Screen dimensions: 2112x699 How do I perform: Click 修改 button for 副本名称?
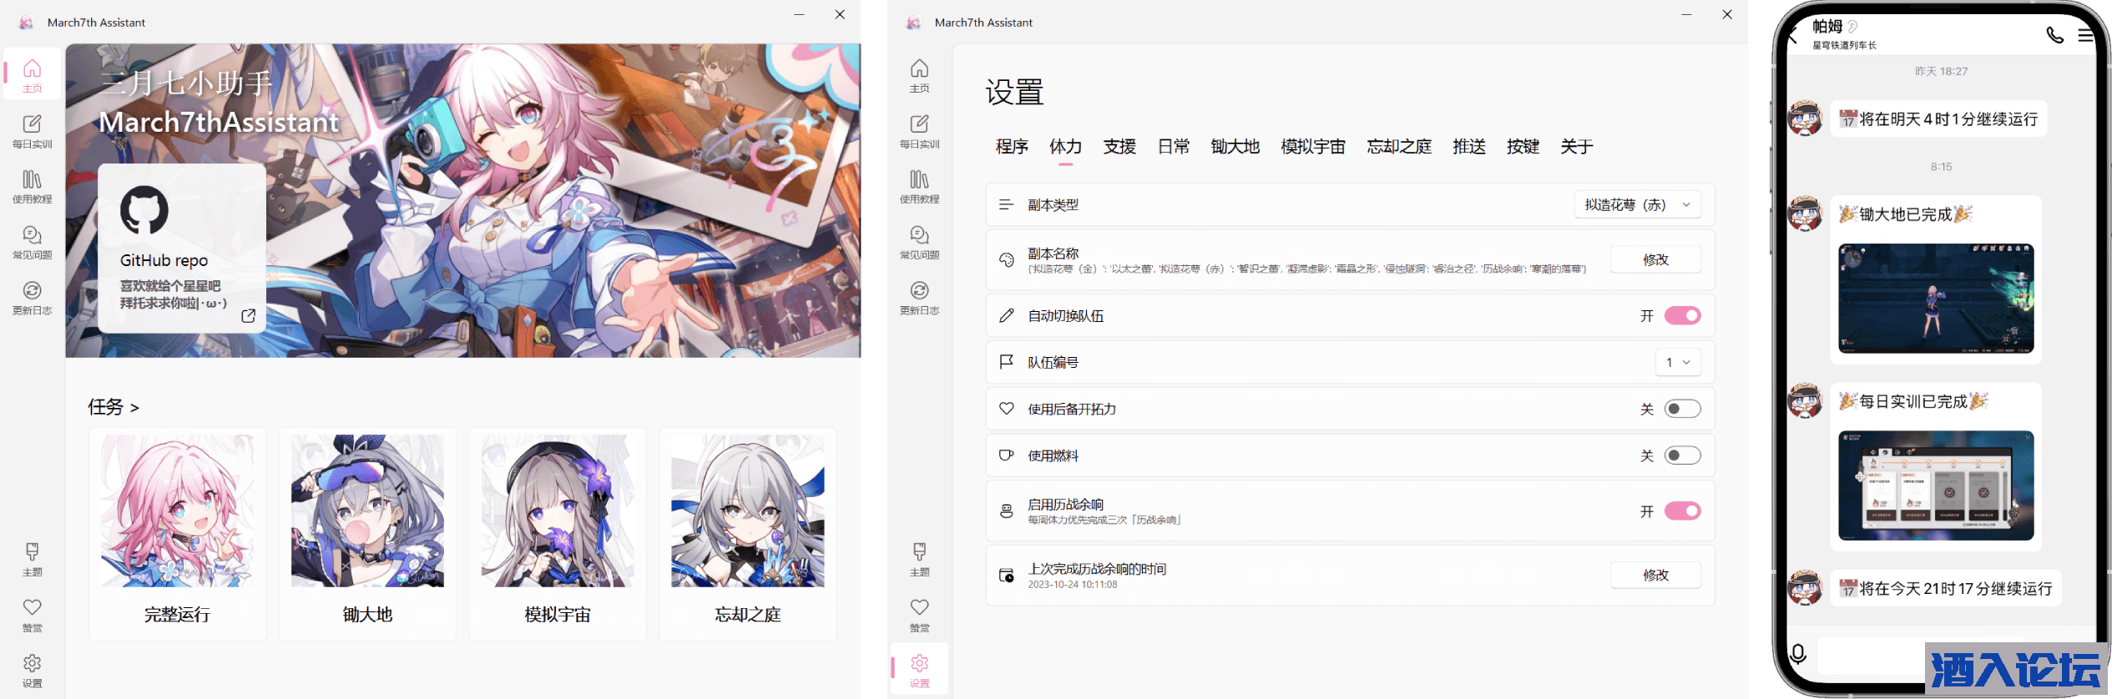[1655, 259]
